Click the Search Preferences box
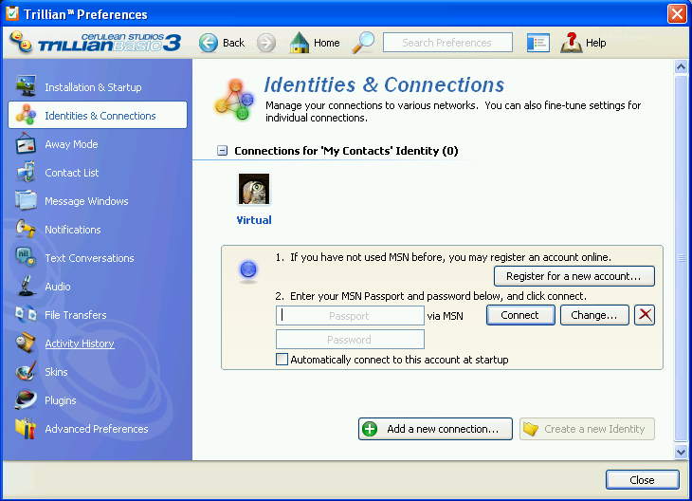 click(x=447, y=43)
